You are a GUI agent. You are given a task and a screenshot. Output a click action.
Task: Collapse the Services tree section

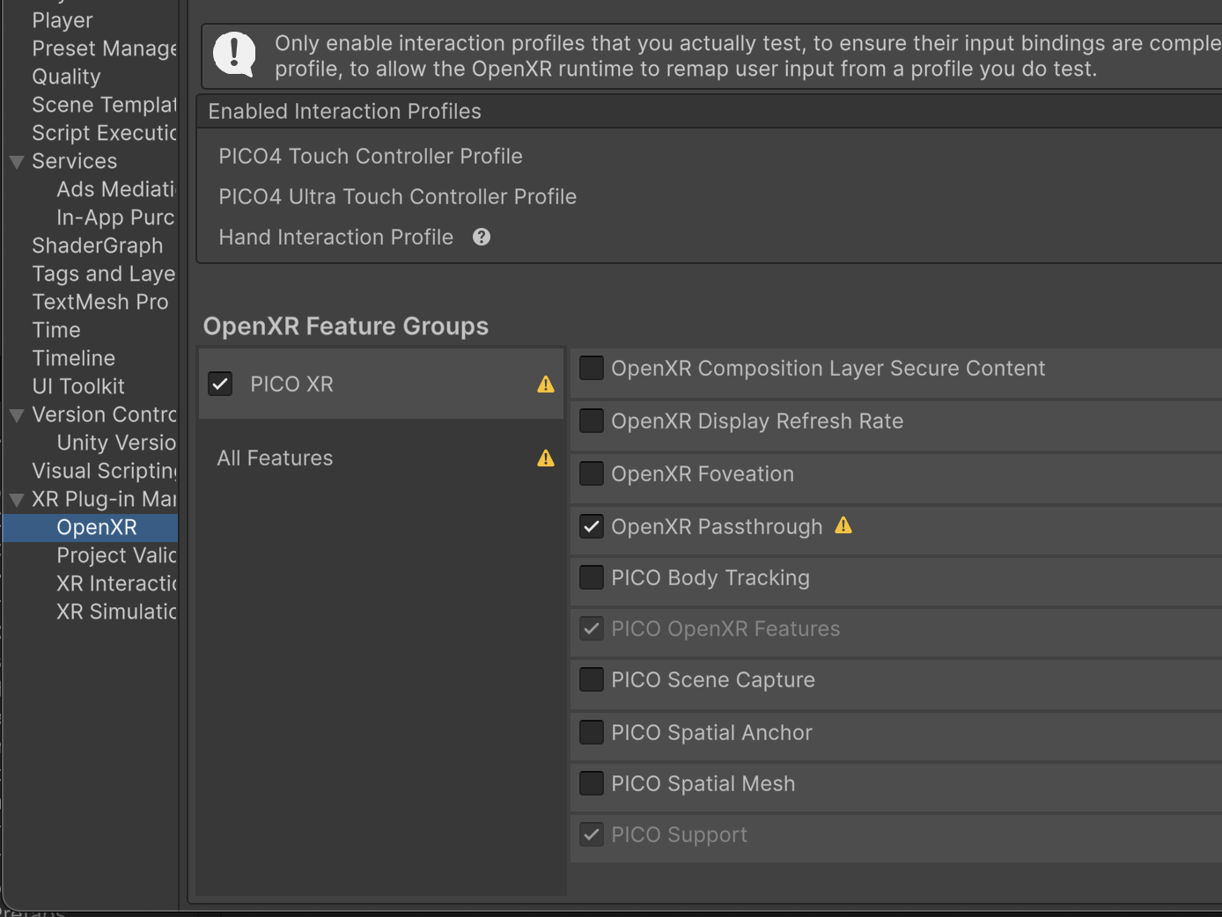pyautogui.click(x=17, y=162)
